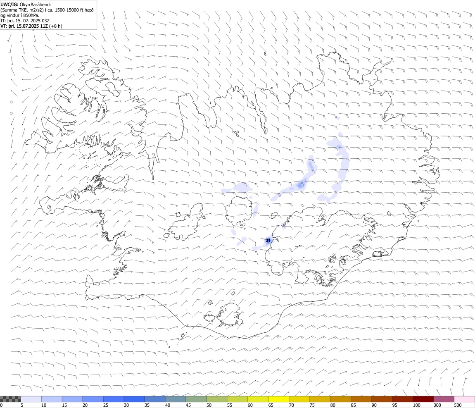This screenshot has width=475, height=408.
Task: Select the magenta swatch between 300 and 500
Action: (x=444, y=399)
